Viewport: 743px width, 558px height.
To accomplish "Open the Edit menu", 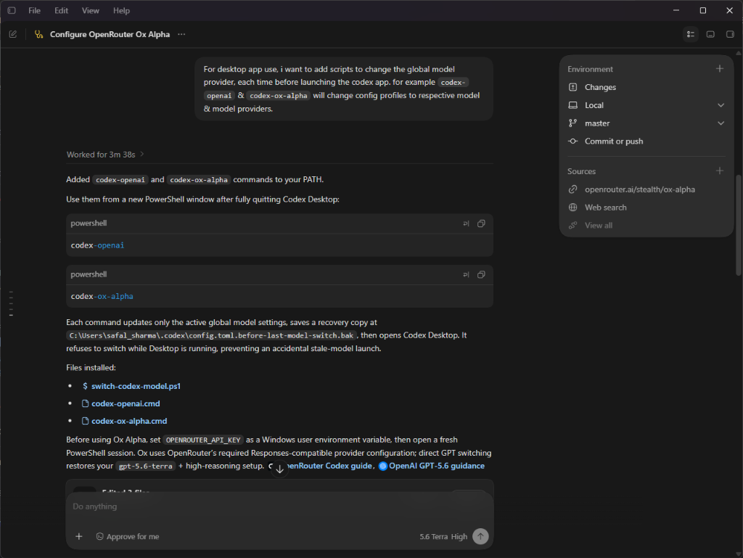I will click(x=61, y=10).
